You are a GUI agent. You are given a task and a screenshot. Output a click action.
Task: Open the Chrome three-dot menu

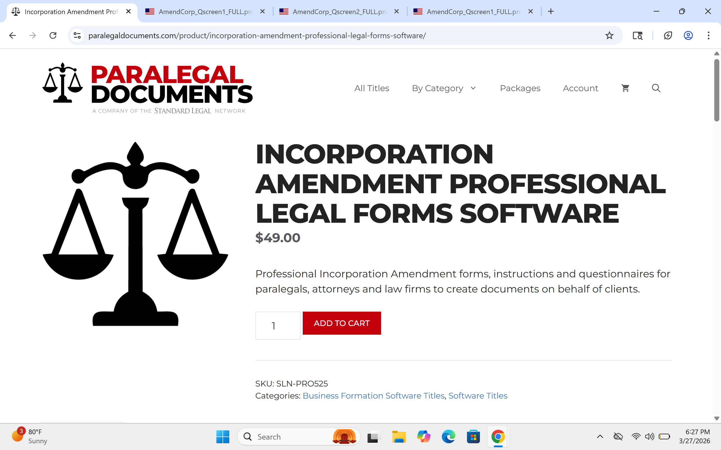(709, 36)
